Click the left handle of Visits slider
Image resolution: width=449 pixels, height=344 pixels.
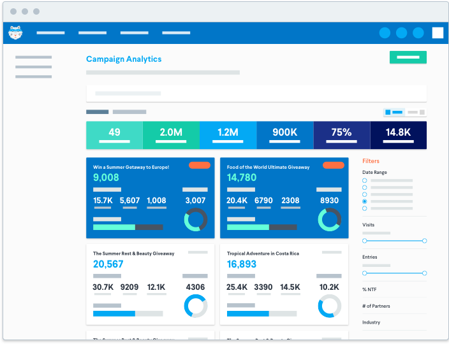click(365, 241)
